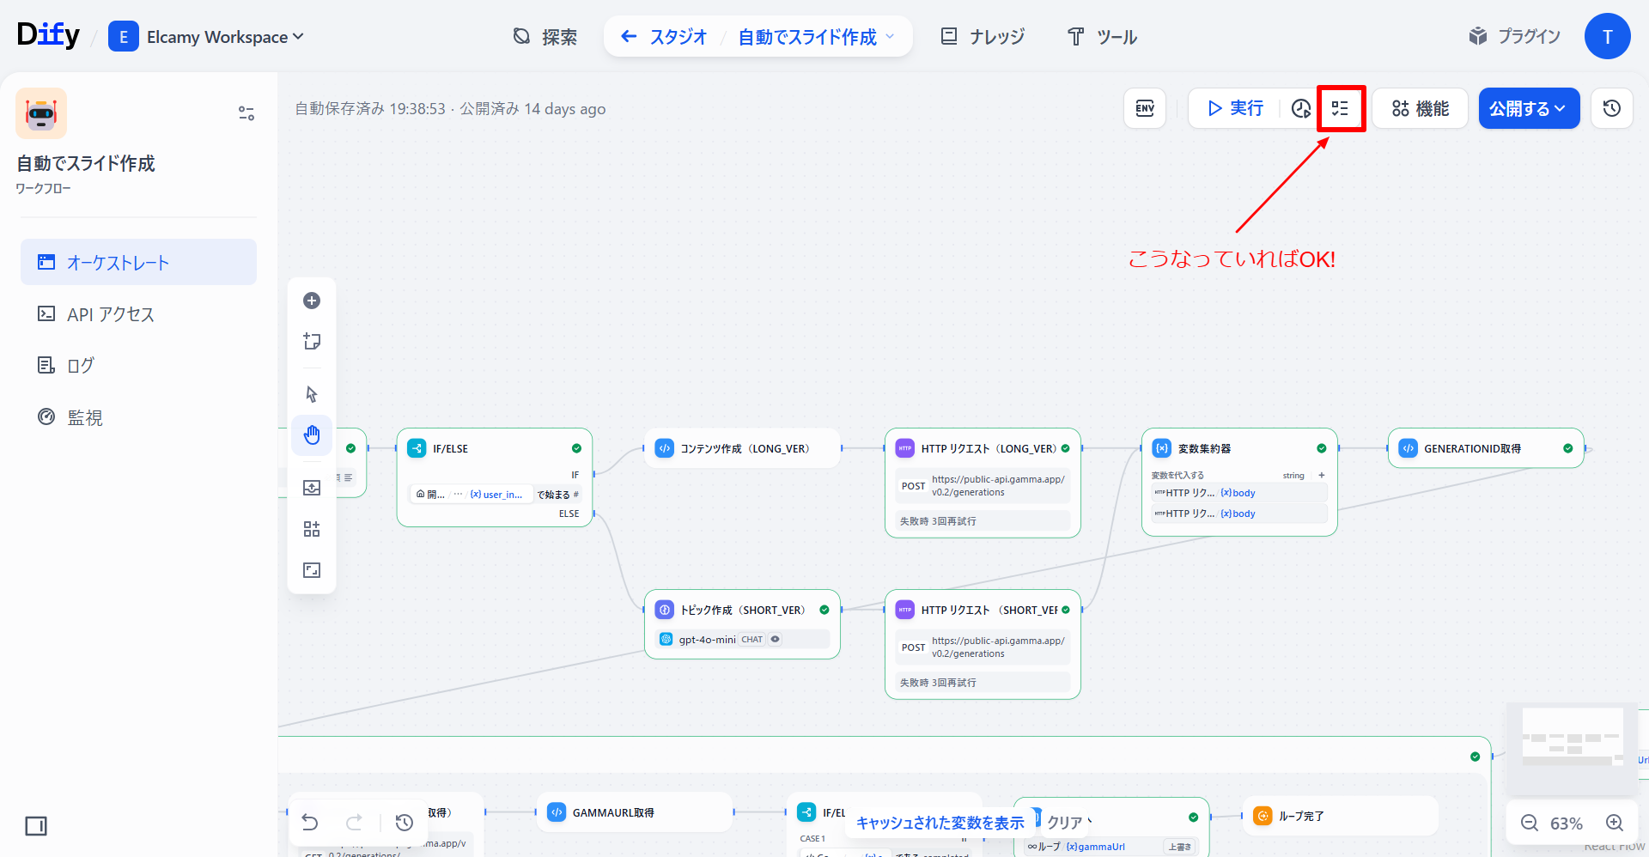
Task: Click the undo arrow icon
Action: click(x=310, y=823)
